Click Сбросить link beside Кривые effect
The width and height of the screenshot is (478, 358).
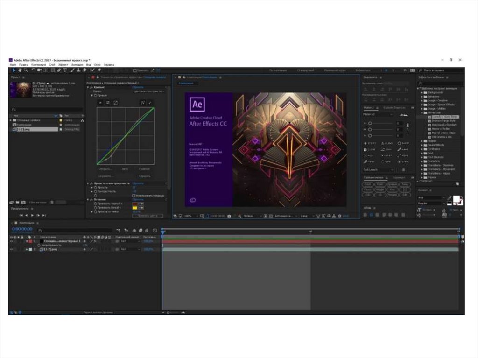pos(138,87)
